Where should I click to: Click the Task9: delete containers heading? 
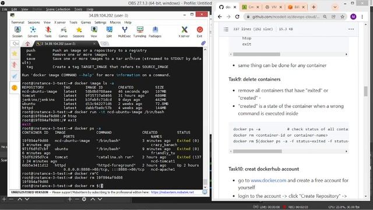point(254,79)
